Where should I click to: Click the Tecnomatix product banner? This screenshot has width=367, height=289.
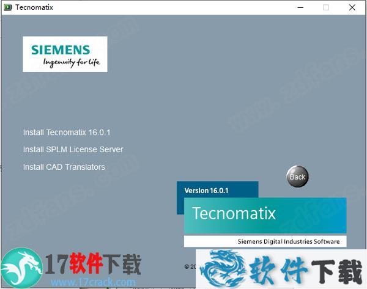265,215
